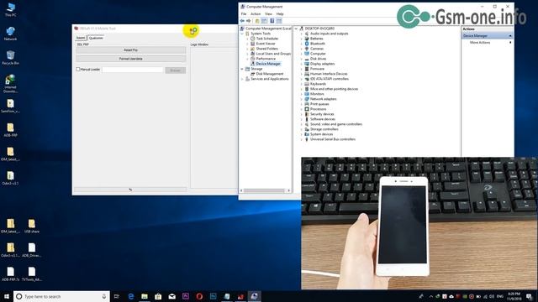
Task: Select Task Scheduler in the console tree
Action: click(267, 39)
